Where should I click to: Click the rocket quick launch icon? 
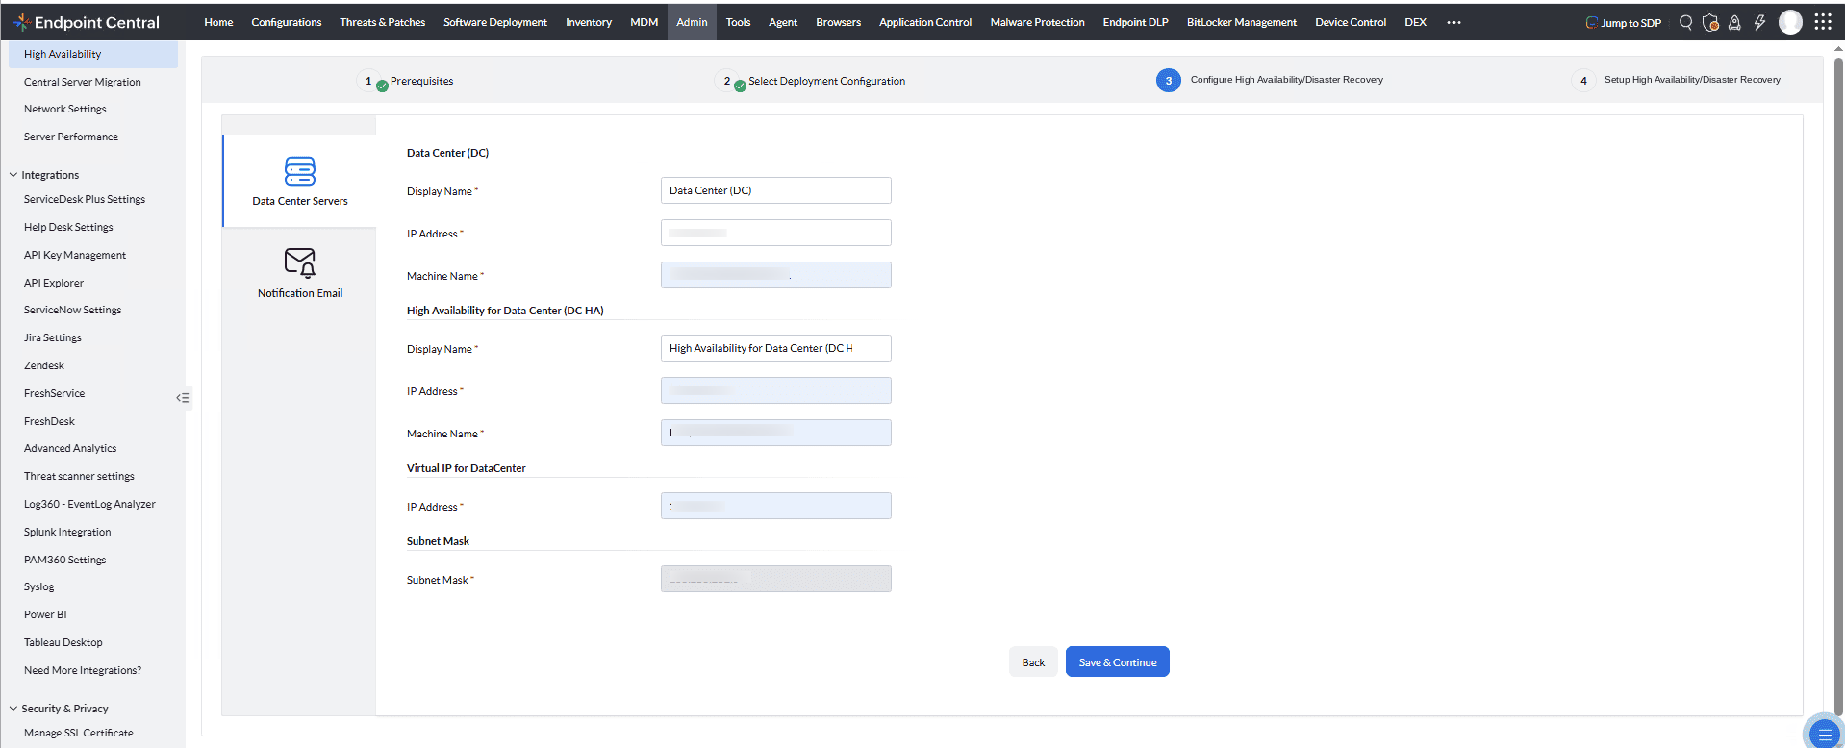(1734, 22)
